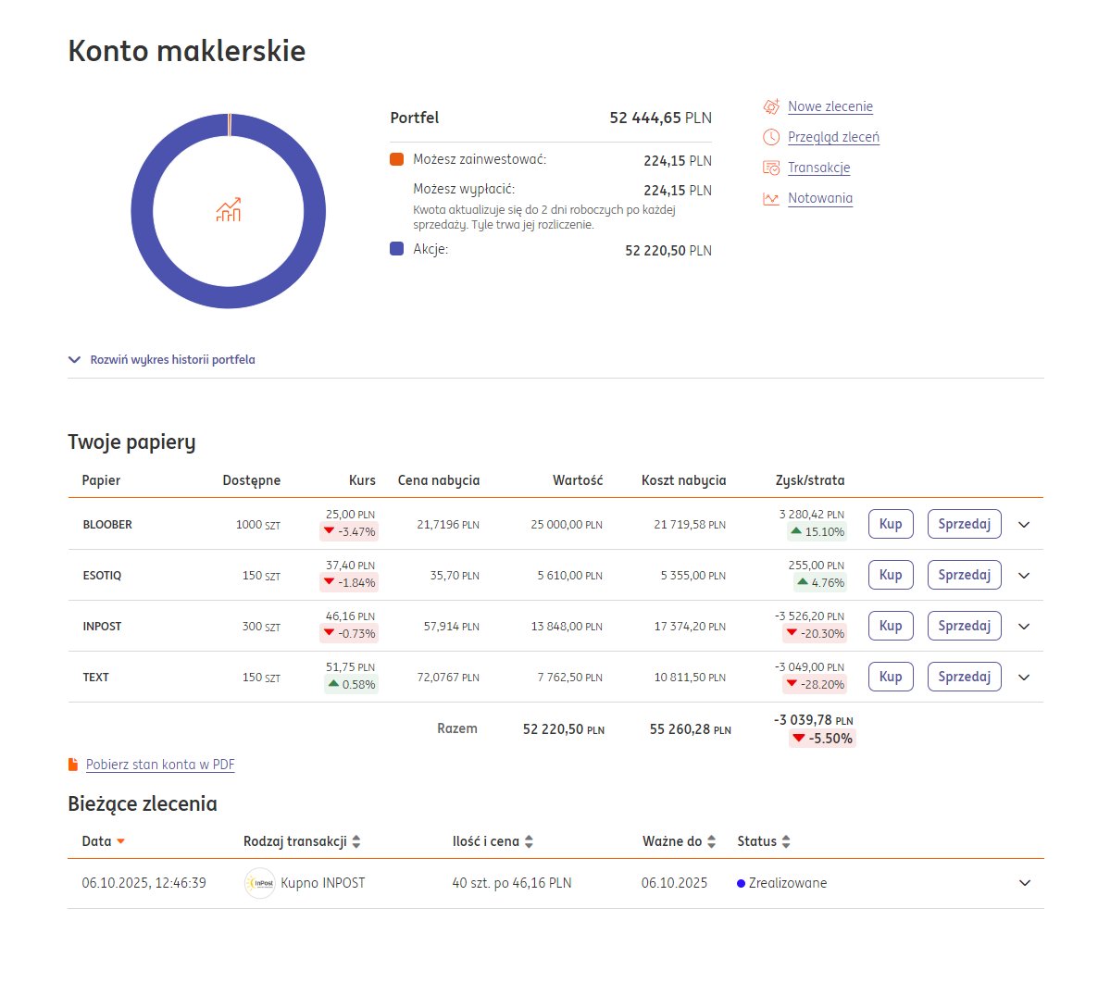
Task: Click BLOOBER price change -3.47%
Action: (x=349, y=531)
